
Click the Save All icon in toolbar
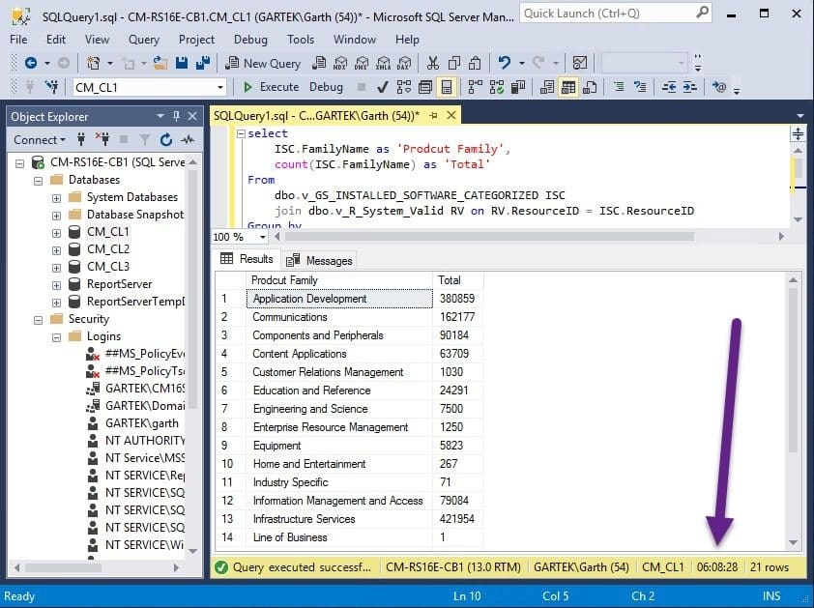pos(202,64)
